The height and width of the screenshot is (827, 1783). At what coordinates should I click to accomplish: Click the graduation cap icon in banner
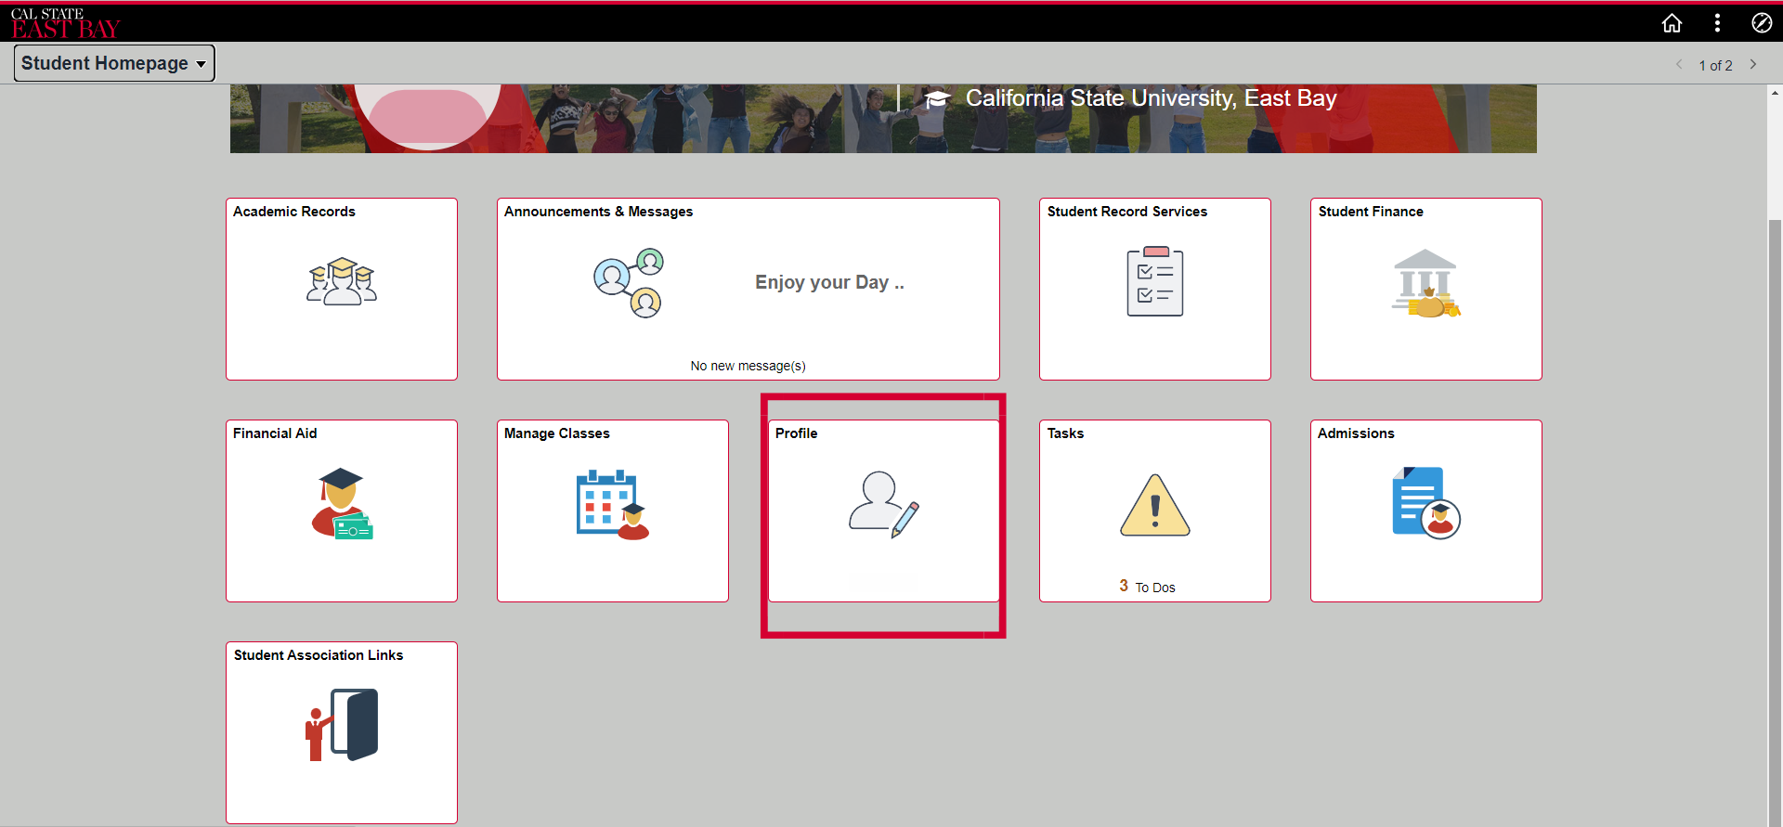click(x=937, y=98)
